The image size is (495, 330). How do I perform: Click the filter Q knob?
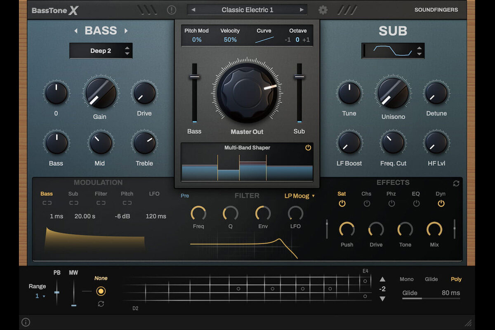pyautogui.click(x=231, y=213)
